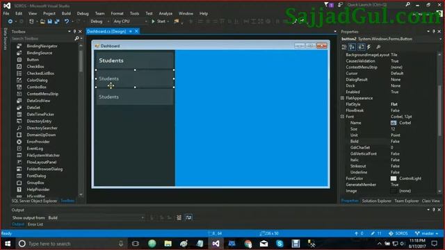The height and width of the screenshot is (250, 445).
Task: Click the Toolbox panel pin icon
Action: tap(74, 31)
